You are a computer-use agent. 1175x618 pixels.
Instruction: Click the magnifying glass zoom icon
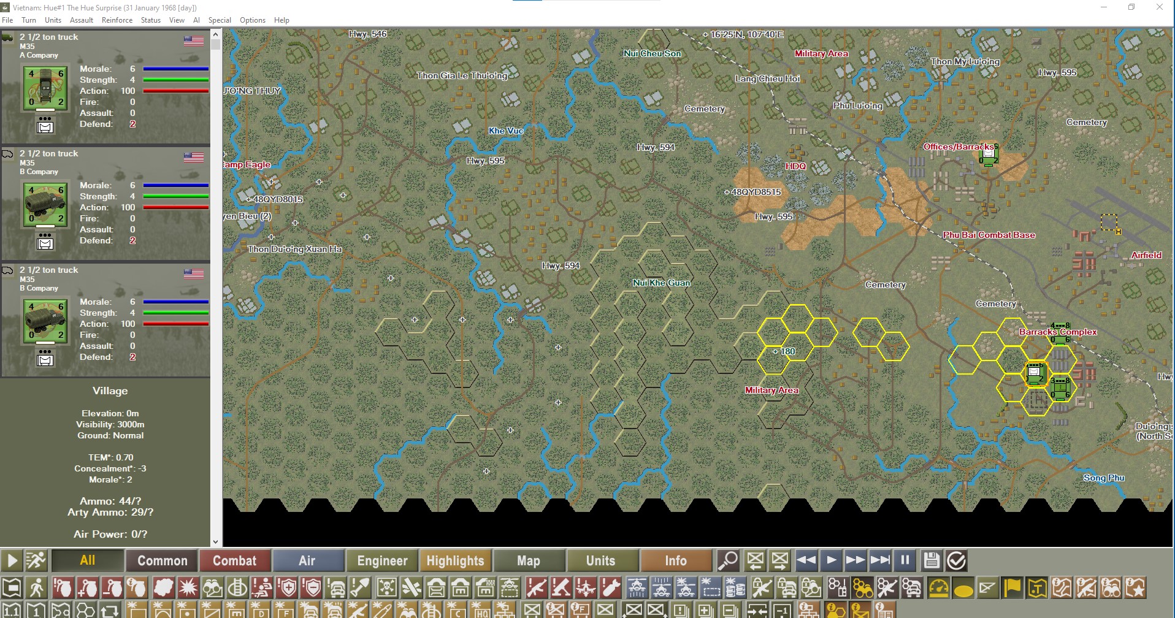pyautogui.click(x=728, y=560)
